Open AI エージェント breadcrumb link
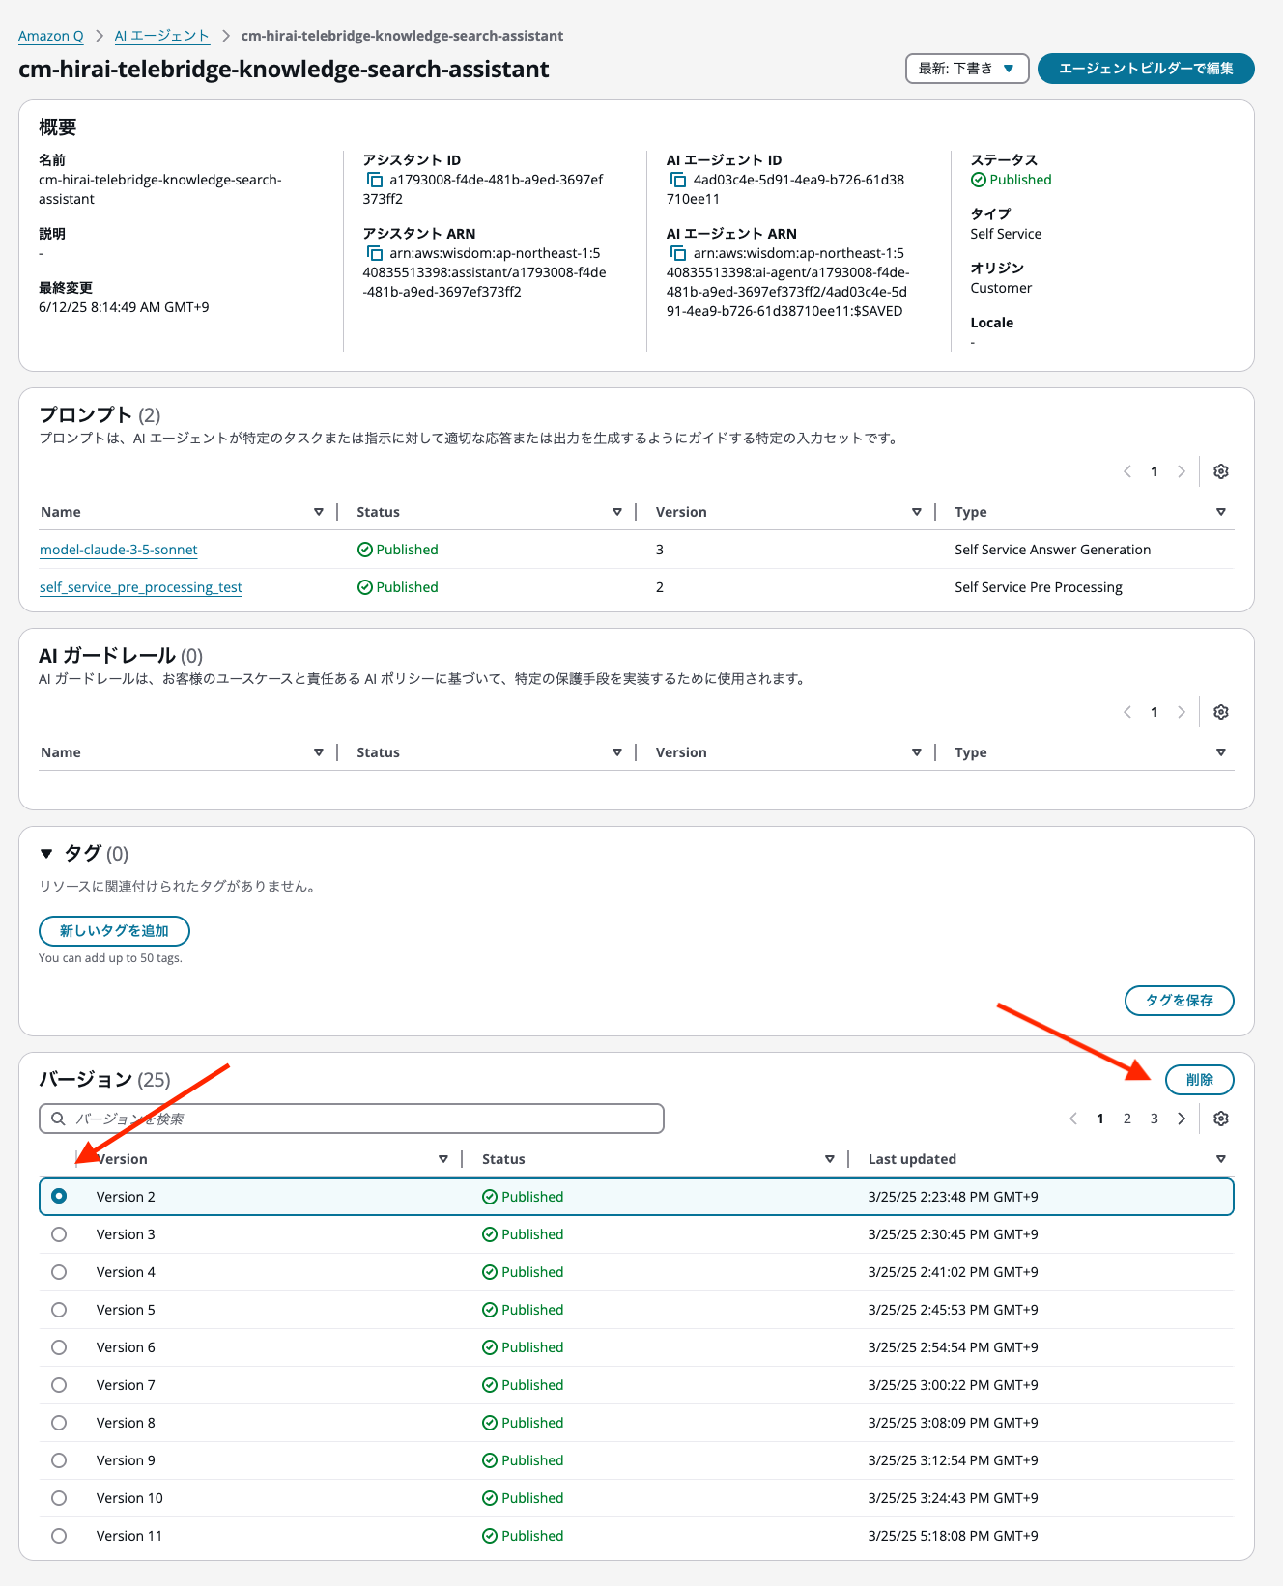1283x1586 pixels. tap(162, 36)
